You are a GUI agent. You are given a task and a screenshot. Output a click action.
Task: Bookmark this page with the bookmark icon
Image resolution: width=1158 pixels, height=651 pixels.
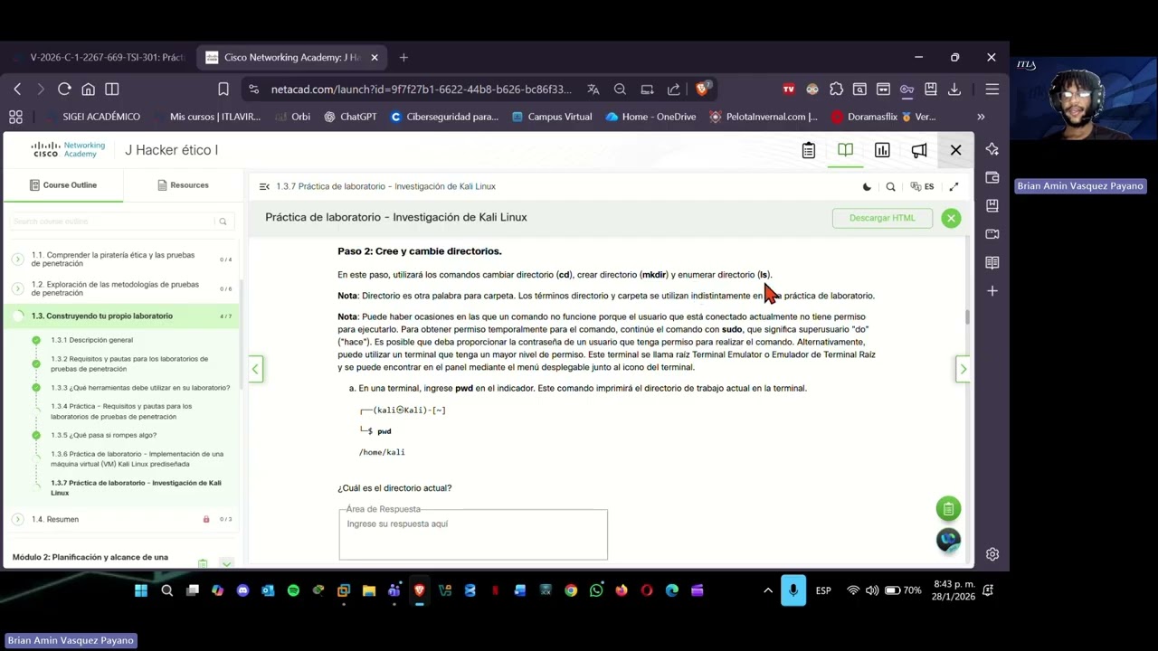pyautogui.click(x=223, y=90)
